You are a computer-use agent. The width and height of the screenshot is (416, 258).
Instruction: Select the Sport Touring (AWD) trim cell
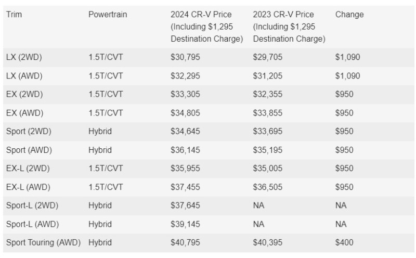(x=44, y=242)
